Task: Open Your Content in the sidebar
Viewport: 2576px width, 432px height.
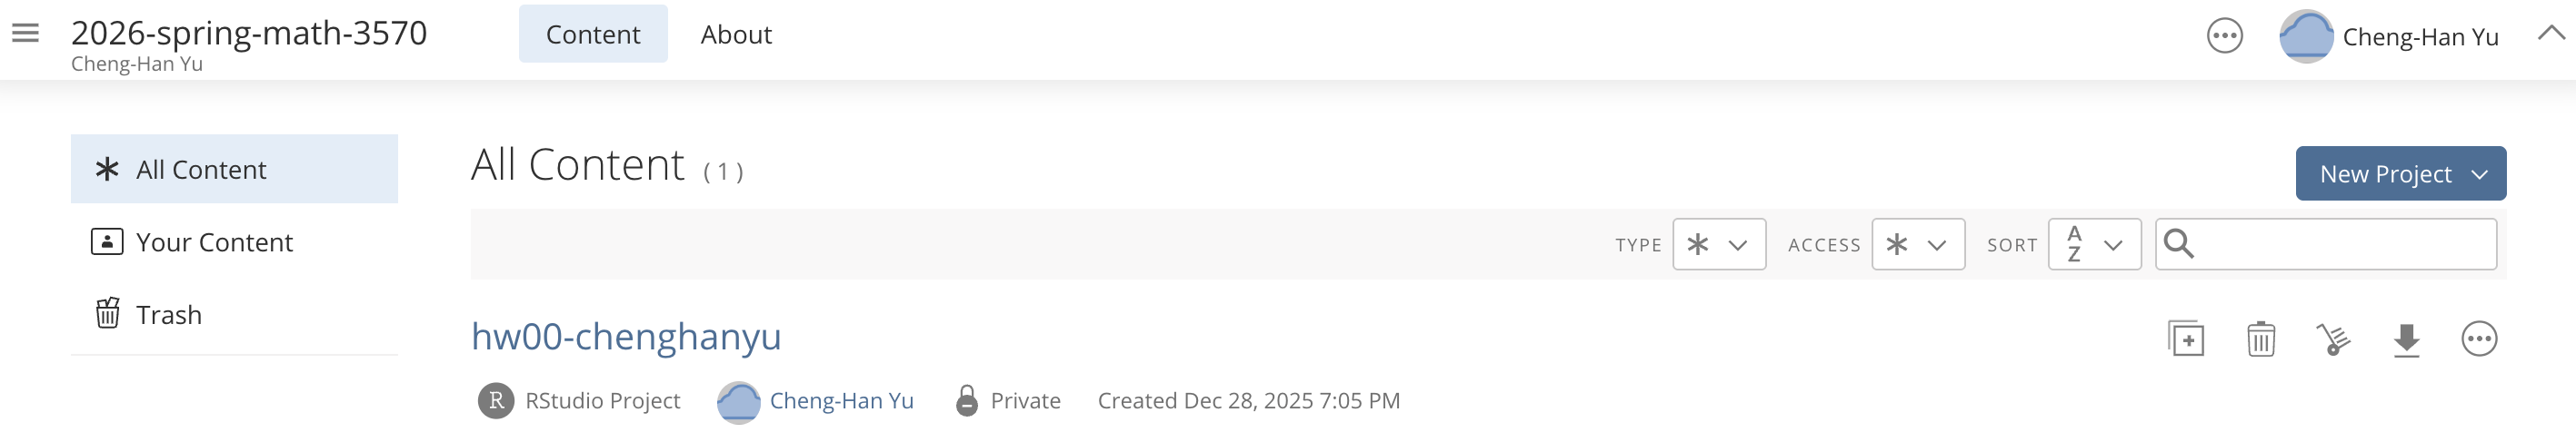Action: pos(214,242)
